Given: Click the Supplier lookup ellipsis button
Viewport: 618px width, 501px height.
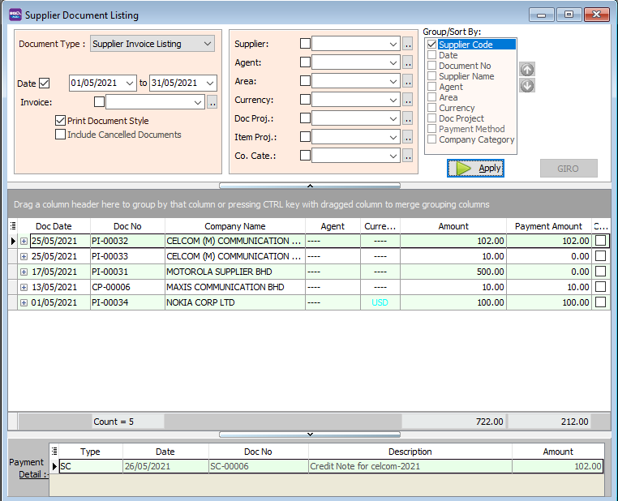Looking at the screenshot, I should click(408, 44).
